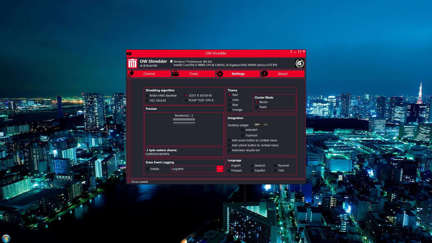The image size is (432, 243).
Task: Click the restore chance value 0,009354238358%
Action: [157, 154]
